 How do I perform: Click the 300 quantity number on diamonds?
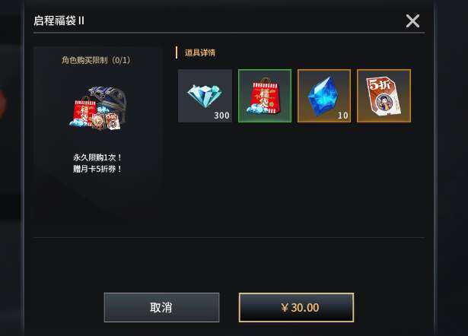coord(221,116)
